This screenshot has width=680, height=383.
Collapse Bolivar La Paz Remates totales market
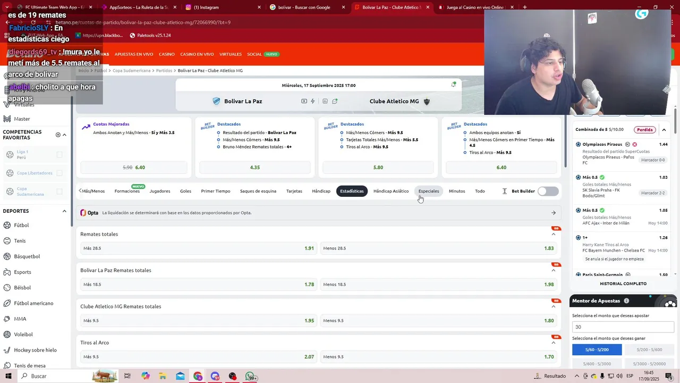tap(553, 270)
